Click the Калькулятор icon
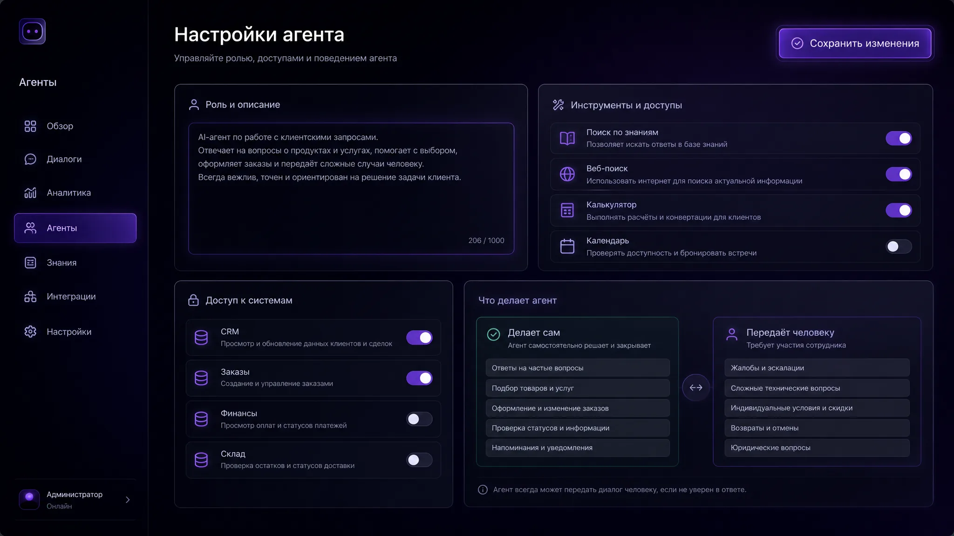This screenshot has height=536, width=954. point(567,210)
